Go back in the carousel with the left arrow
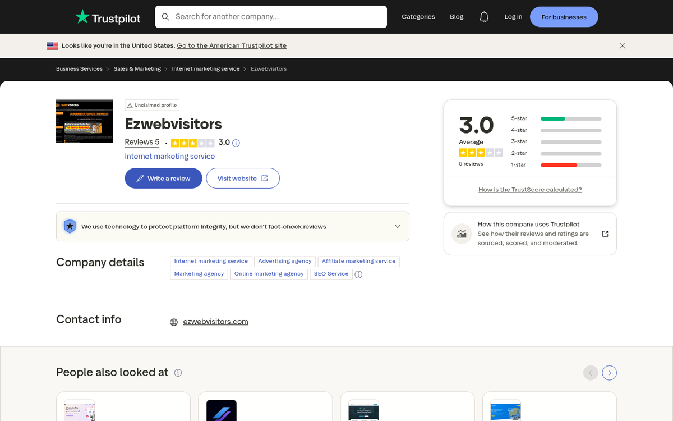This screenshot has width=673, height=421. point(590,372)
